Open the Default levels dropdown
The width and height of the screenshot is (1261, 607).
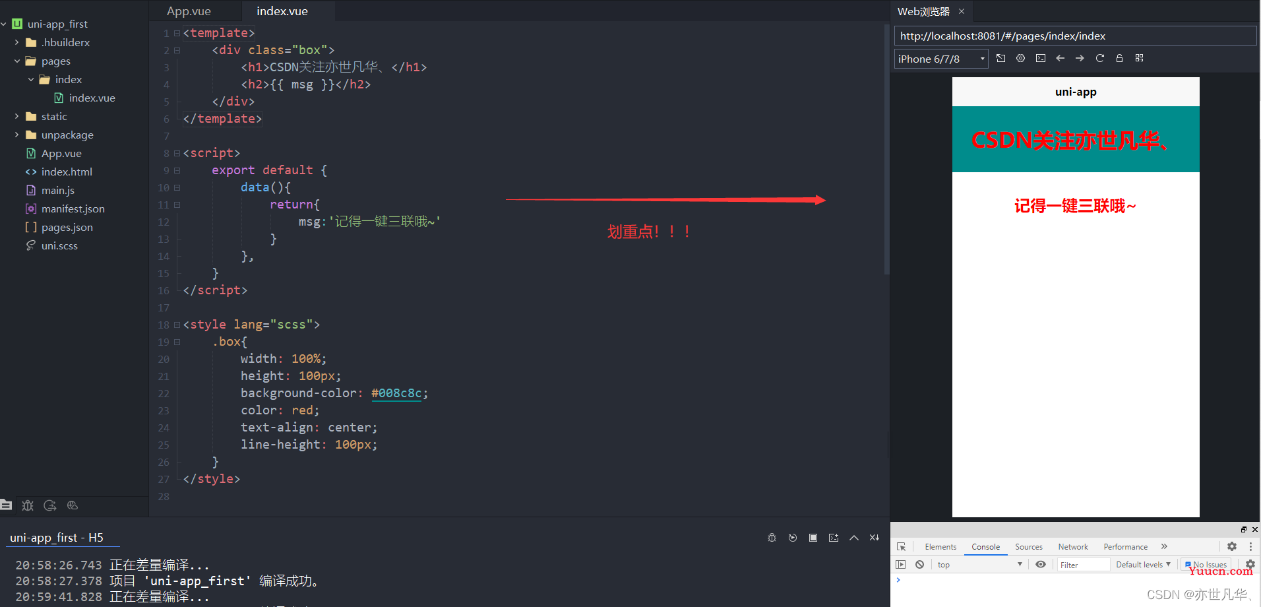click(1143, 564)
